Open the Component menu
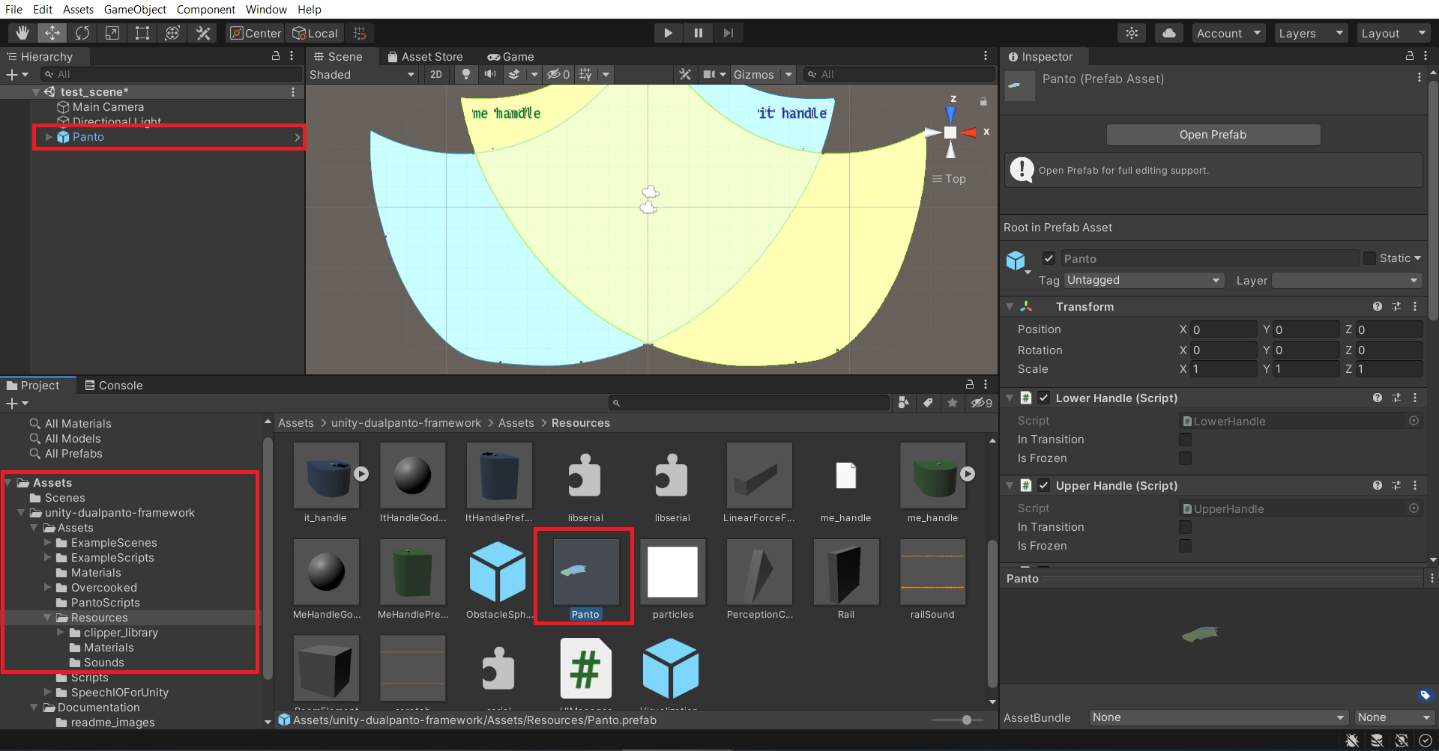1439x751 pixels. pos(205,9)
